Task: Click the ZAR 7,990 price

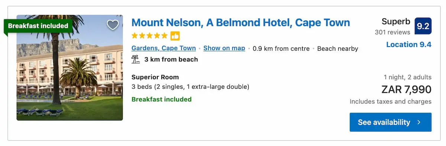Action: coord(406,89)
